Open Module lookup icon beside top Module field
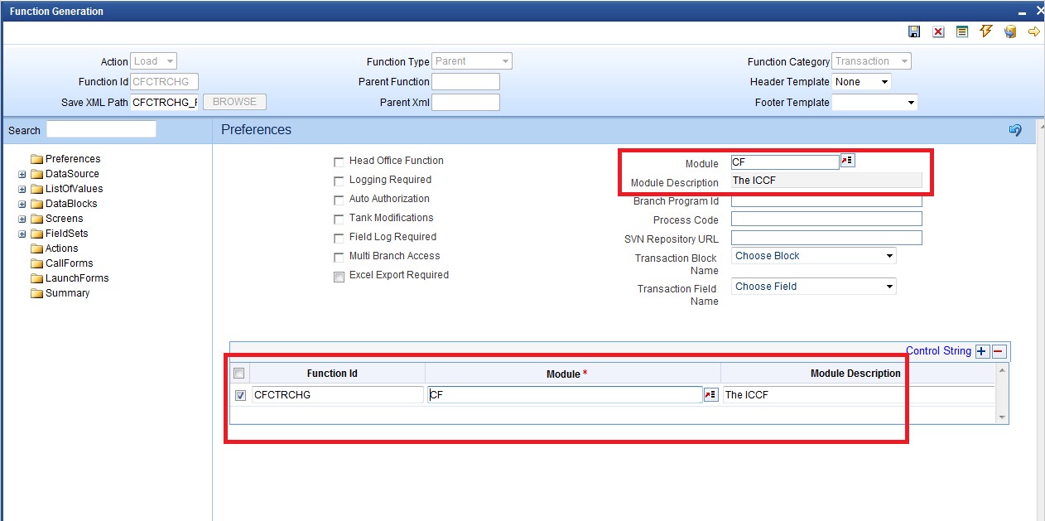This screenshot has height=521, width=1045. 848,161
